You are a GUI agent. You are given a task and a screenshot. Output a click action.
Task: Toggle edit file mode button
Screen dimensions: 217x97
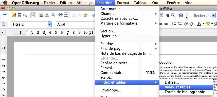(33, 15)
